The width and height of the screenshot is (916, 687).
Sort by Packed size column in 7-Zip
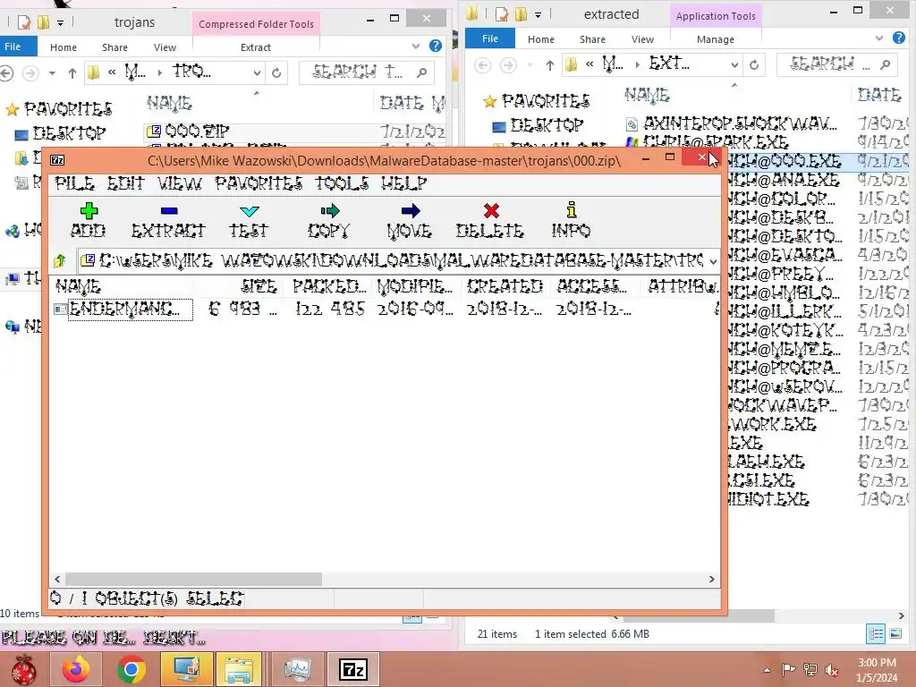(x=328, y=286)
